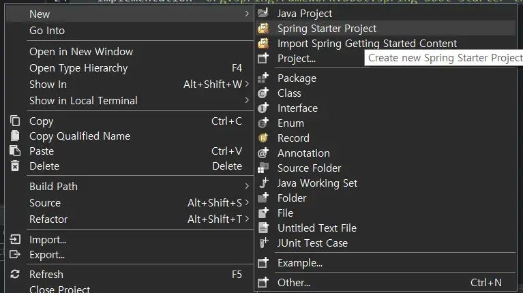Click the Project... wizard icon
Image resolution: width=523 pixels, height=293 pixels.
[263, 59]
